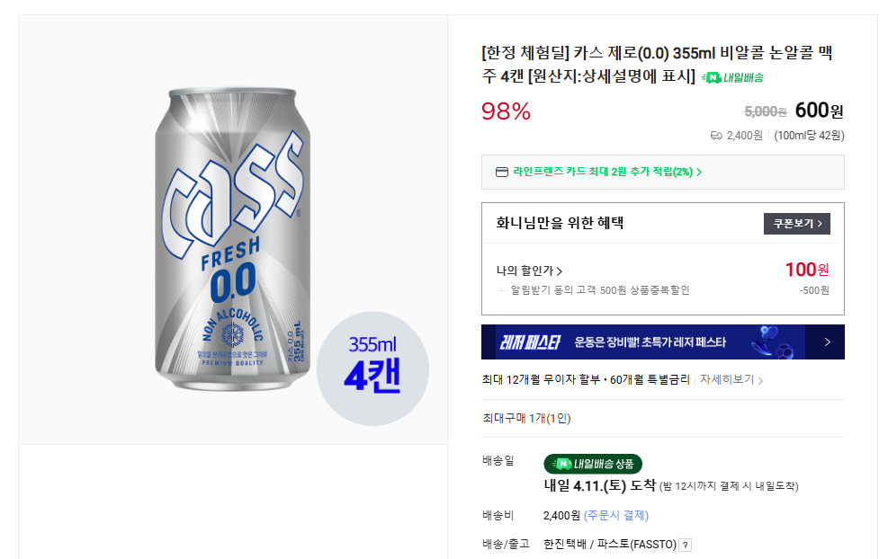Click the green 내일배송 상품 badge

[x=593, y=465]
